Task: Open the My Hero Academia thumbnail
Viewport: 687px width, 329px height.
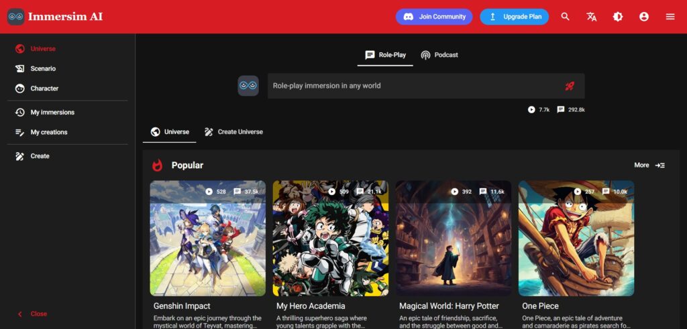Action: [x=330, y=239]
